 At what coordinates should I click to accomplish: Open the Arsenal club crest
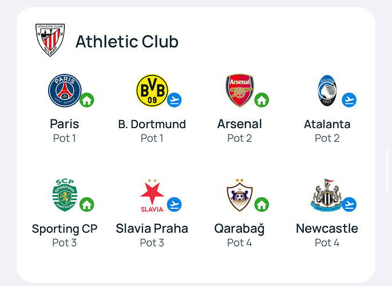(x=240, y=90)
